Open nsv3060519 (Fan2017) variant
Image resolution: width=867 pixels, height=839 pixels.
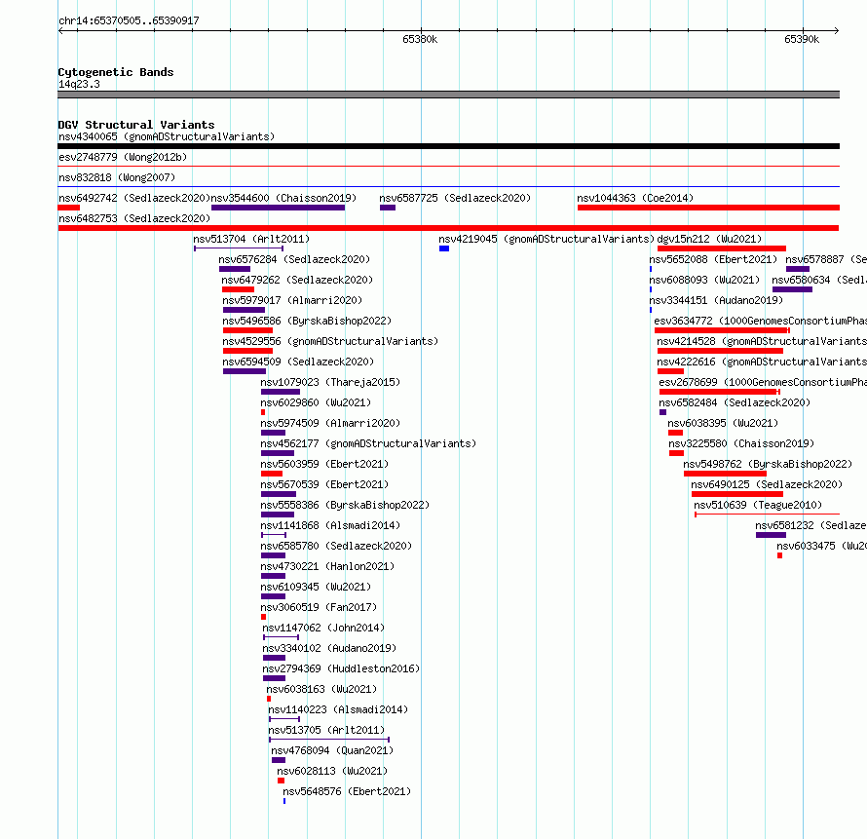point(319,607)
